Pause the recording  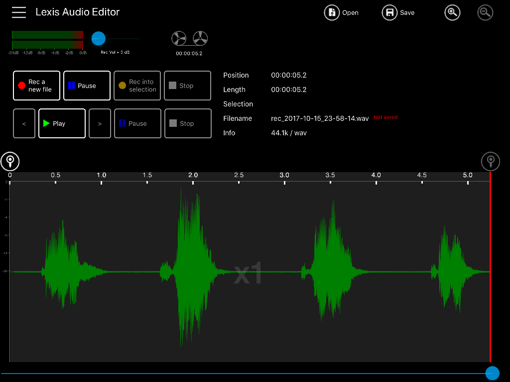87,86
